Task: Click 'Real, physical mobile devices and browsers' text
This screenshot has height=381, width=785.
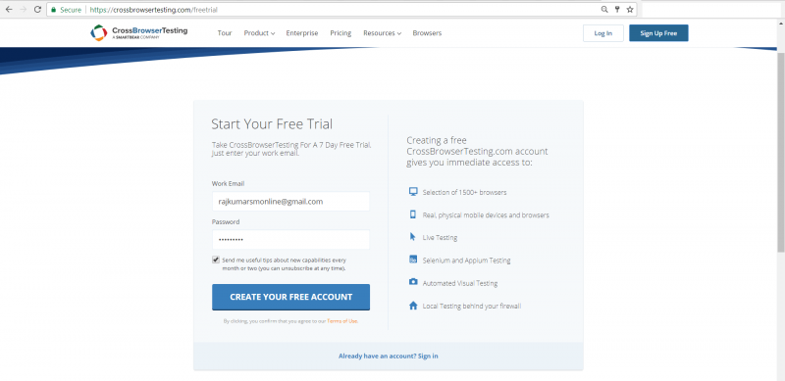Action: click(x=486, y=215)
